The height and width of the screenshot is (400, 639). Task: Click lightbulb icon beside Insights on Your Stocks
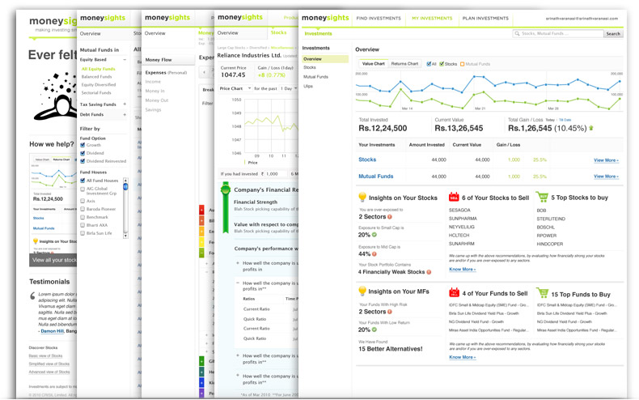(362, 197)
